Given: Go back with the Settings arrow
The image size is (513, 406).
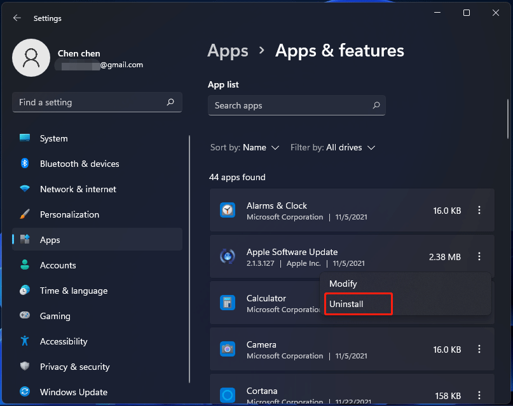Looking at the screenshot, I should point(17,18).
